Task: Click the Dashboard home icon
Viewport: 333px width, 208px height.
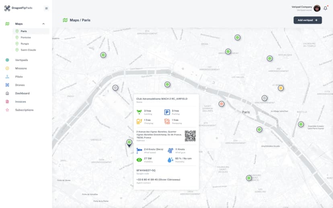Action: pyautogui.click(x=7, y=93)
